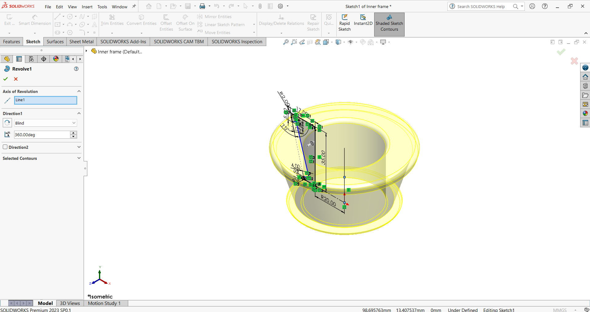Open the Rapid Sketch tool
Screen dimensions: 590x312
344,23
